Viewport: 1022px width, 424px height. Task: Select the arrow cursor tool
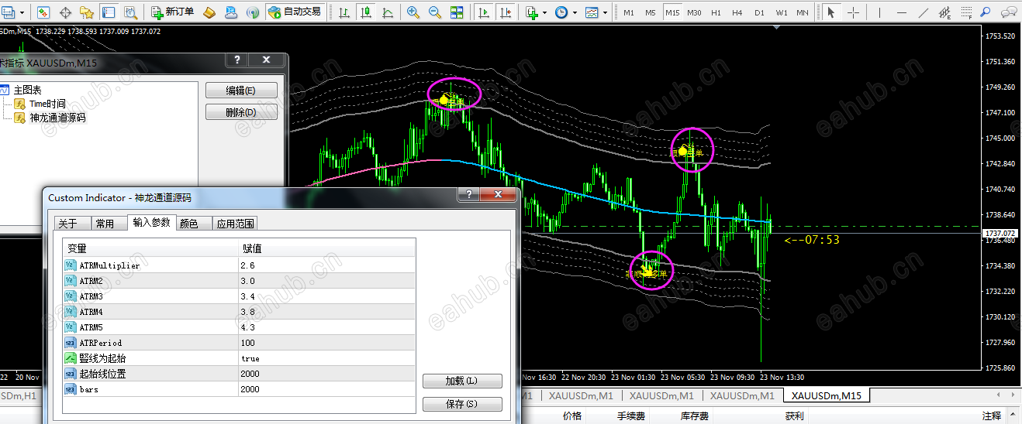(832, 12)
